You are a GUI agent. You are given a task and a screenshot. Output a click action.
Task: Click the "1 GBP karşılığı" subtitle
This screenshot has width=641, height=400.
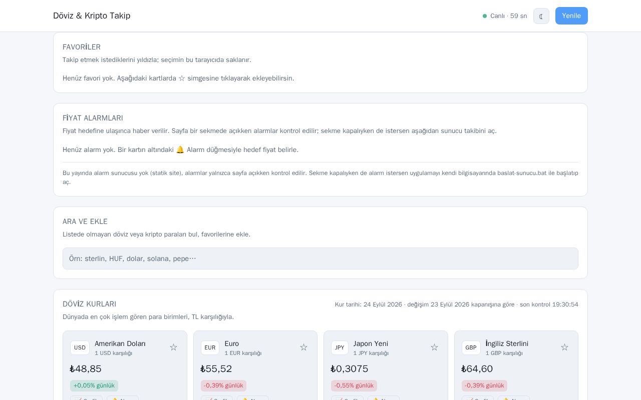(504, 353)
